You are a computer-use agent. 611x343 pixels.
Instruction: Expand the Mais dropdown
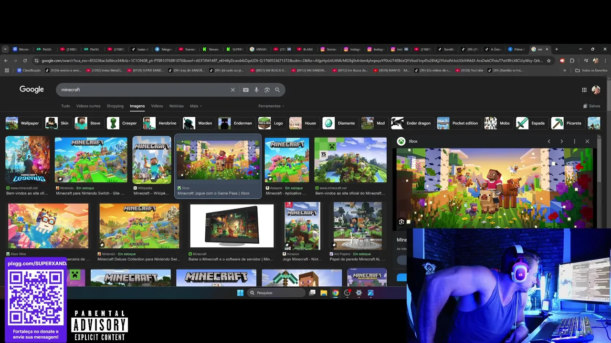click(196, 106)
